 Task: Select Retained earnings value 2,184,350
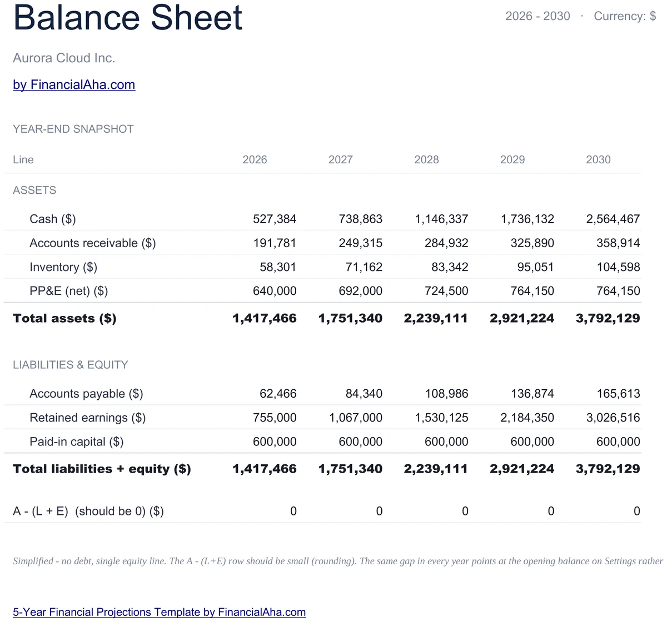(x=527, y=418)
